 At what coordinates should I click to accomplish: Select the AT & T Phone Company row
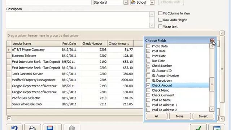pos(72,50)
